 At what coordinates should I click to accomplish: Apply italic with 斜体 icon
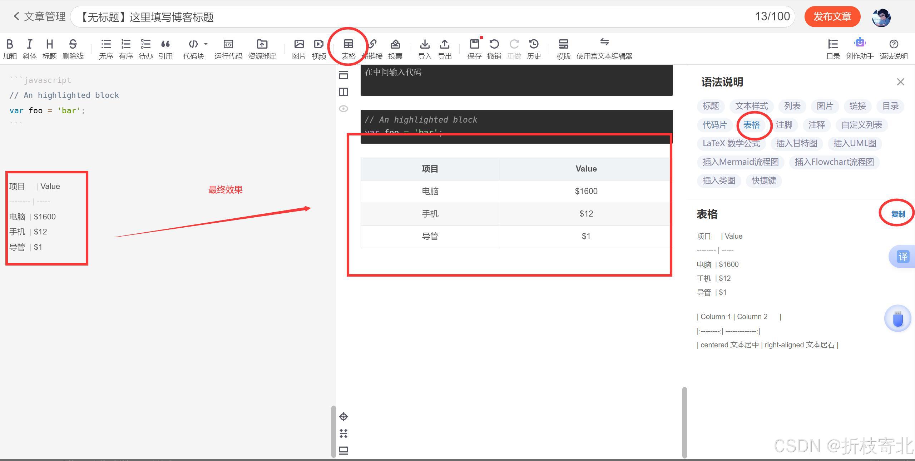tap(30, 49)
